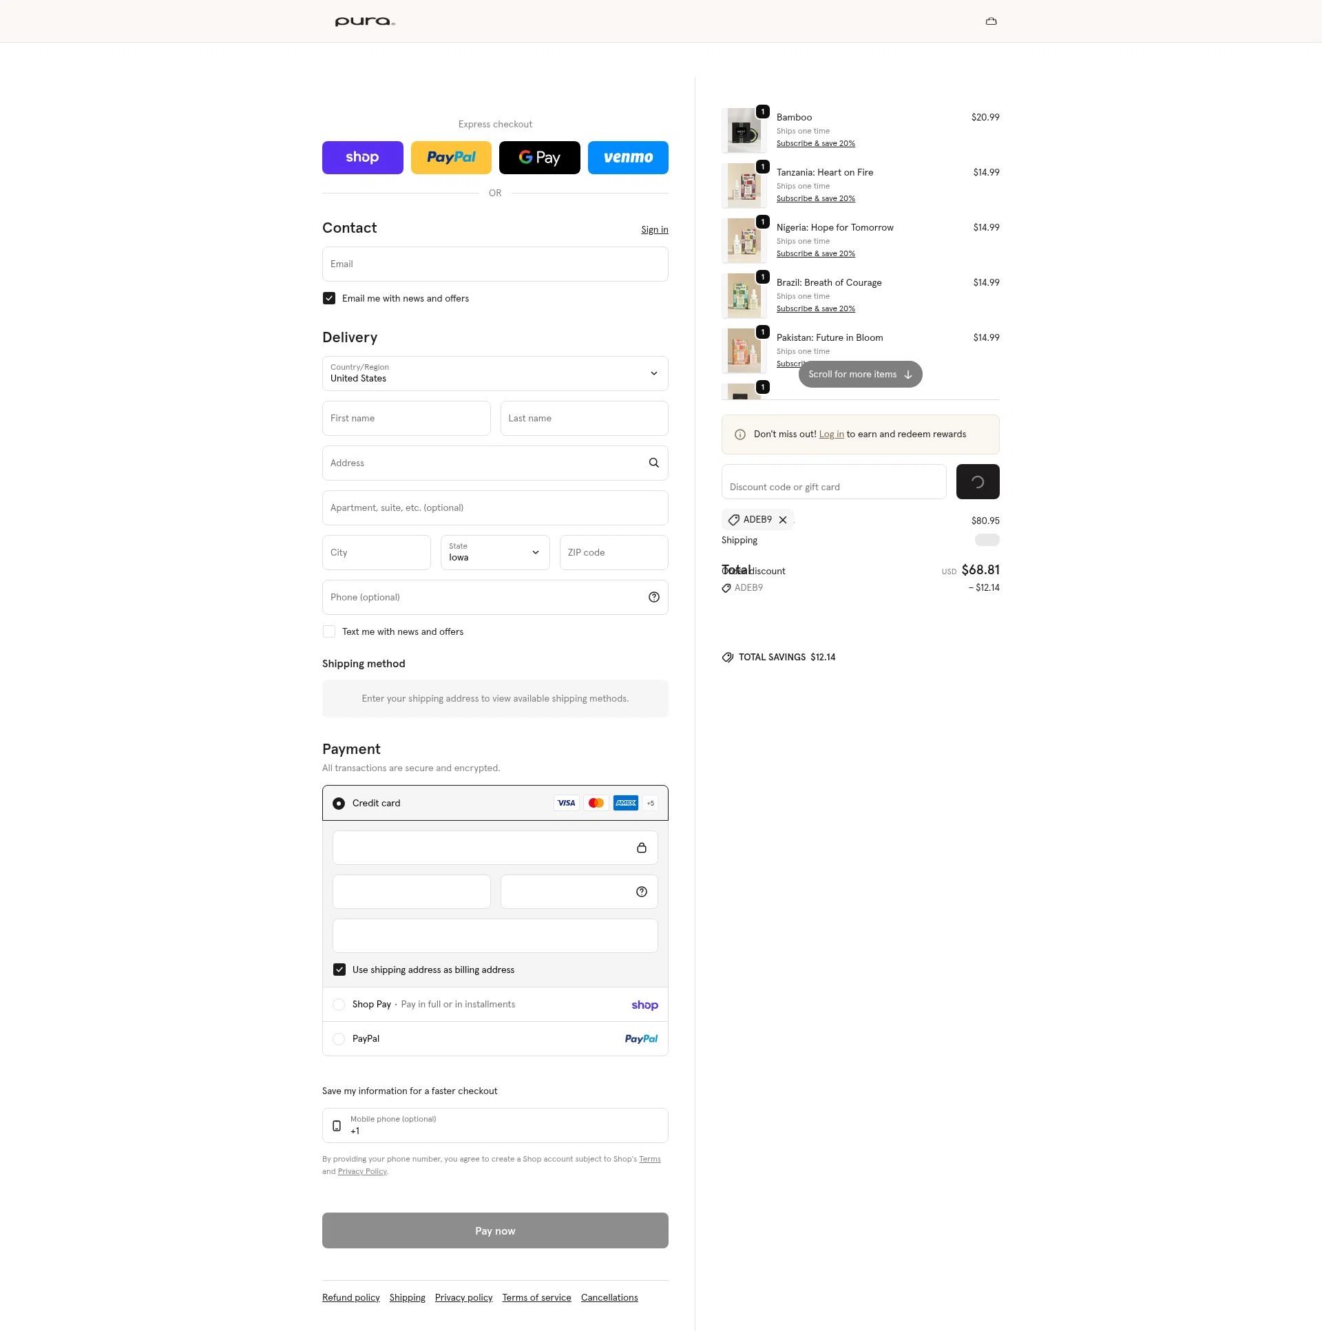Click the card number lock icon
Image resolution: width=1322 pixels, height=1331 pixels.
tap(641, 848)
